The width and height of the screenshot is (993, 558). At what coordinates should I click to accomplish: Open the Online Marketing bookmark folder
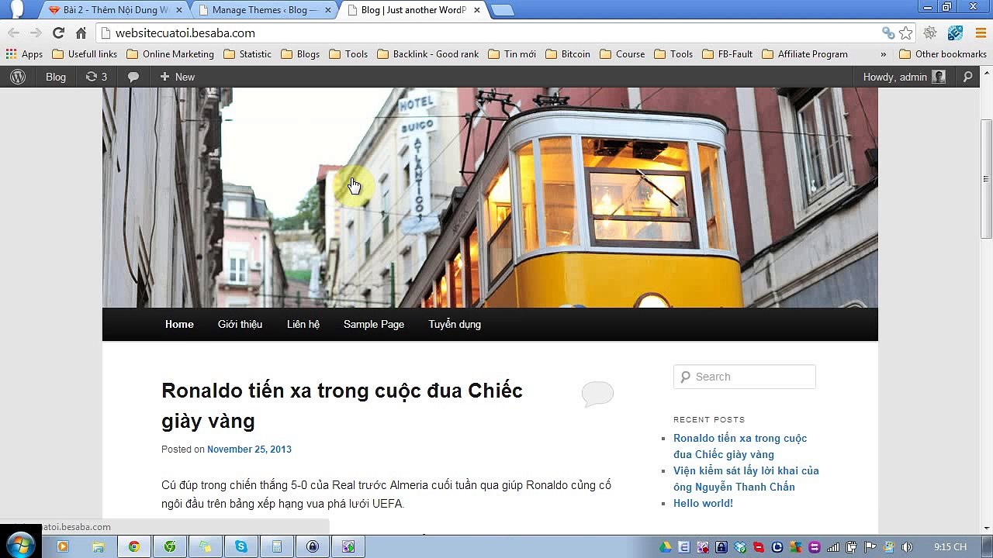[170, 54]
